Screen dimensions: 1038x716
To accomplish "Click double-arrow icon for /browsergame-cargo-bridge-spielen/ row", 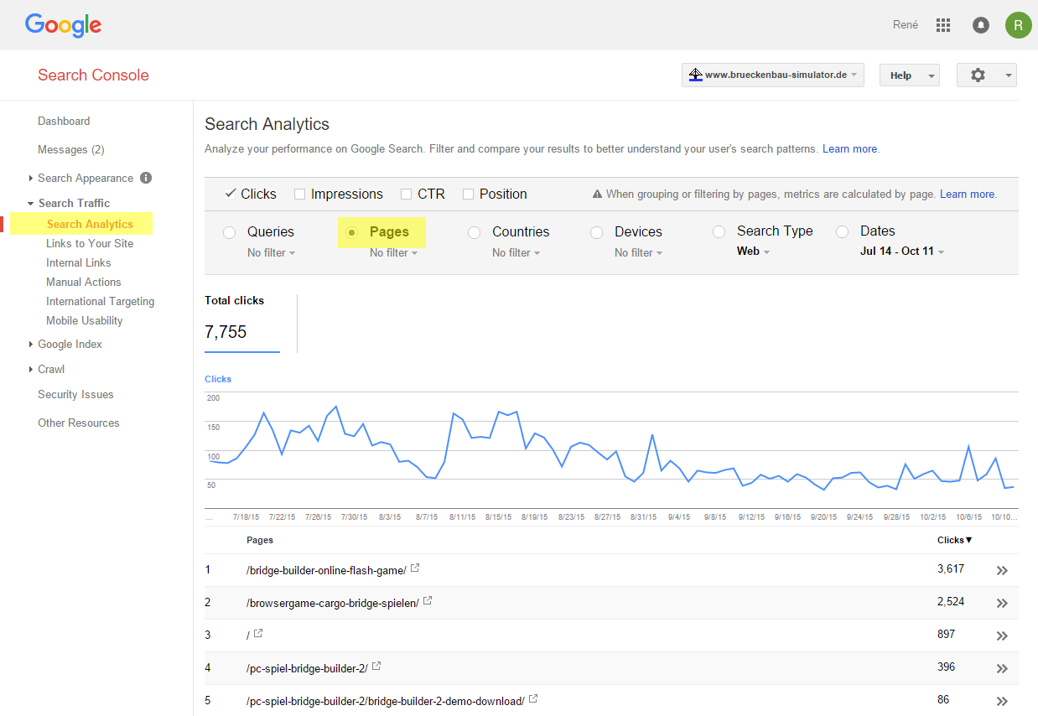I will (1001, 603).
